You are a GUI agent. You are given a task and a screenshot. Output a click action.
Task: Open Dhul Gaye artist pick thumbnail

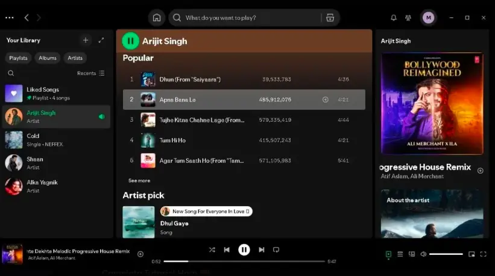pyautogui.click(x=139, y=222)
